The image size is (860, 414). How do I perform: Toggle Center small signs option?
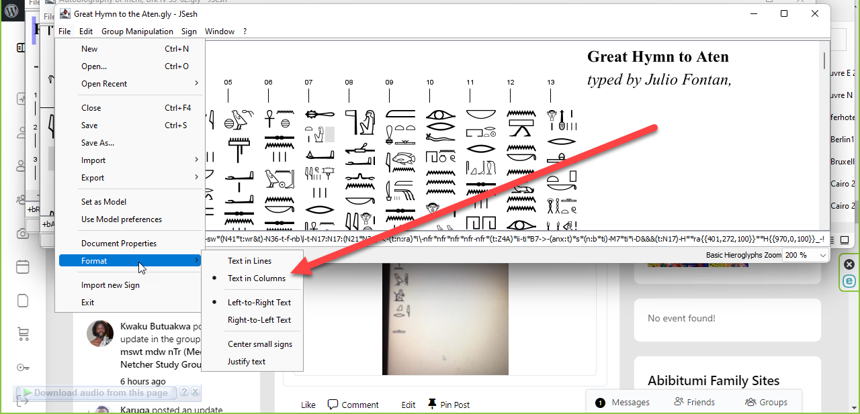(x=259, y=344)
